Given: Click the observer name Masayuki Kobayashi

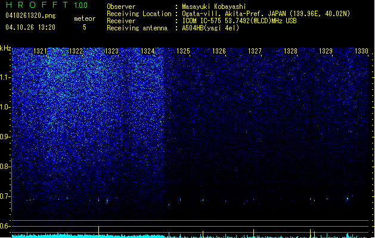Looking at the screenshot, I should tap(214, 7).
